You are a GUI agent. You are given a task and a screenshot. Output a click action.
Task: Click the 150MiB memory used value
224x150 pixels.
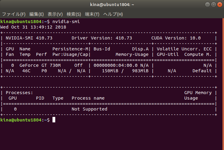point(110,71)
